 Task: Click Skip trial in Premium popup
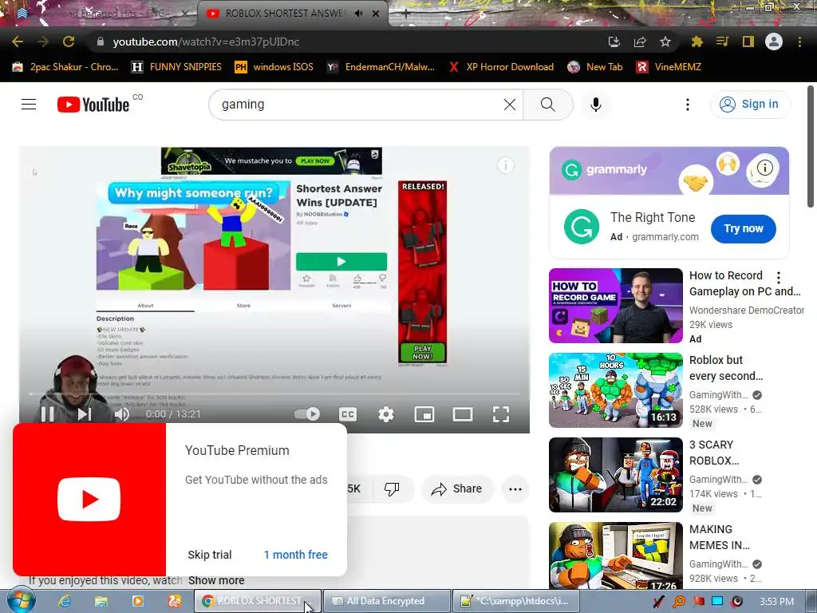(210, 555)
